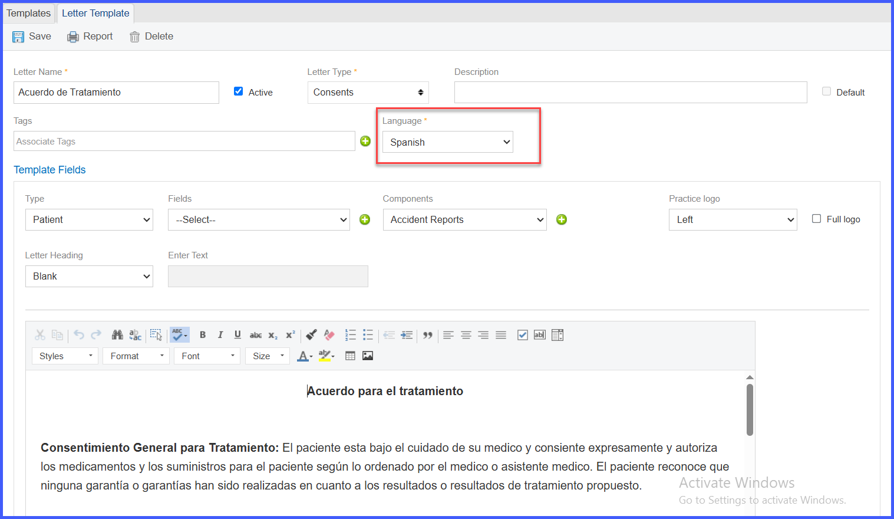Viewport: 894px width, 519px height.
Task: Check the Full logo option
Action: point(816,219)
